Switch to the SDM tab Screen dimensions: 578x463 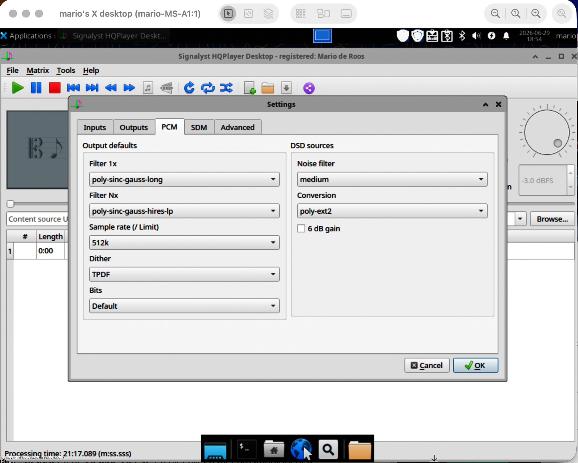[199, 127]
